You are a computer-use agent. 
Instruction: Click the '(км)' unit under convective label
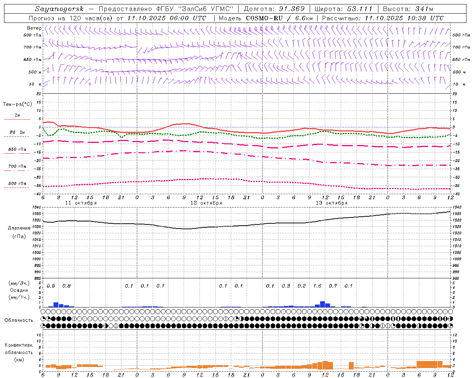(19, 360)
